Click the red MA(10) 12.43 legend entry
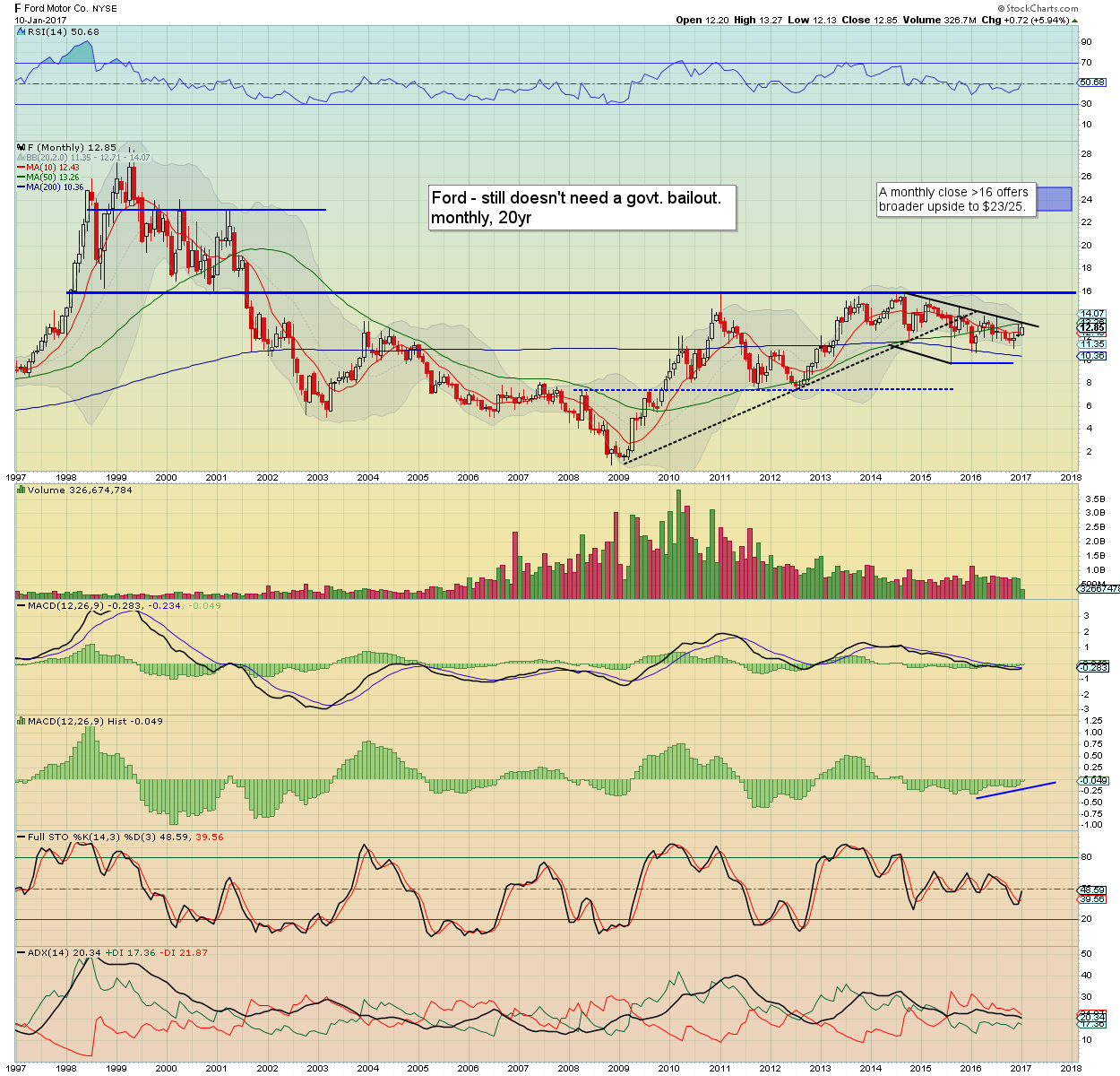The width and height of the screenshot is (1120, 1076). coord(47,167)
